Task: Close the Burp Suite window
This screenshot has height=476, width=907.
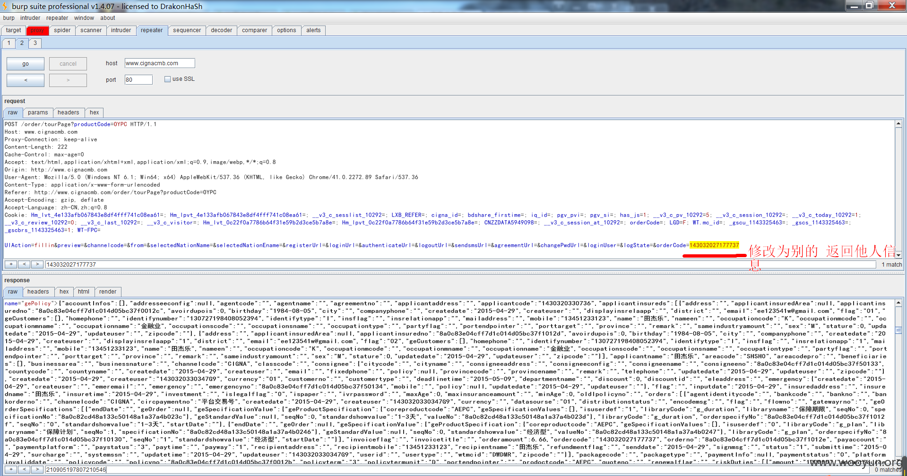Action: tap(892, 6)
